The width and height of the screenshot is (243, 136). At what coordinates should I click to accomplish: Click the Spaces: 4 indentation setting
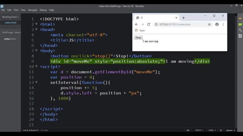coord(230,130)
